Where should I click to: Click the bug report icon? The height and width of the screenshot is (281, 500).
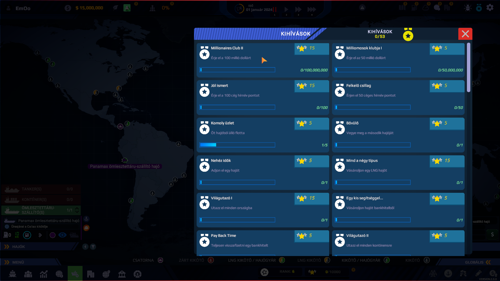coord(468,8)
